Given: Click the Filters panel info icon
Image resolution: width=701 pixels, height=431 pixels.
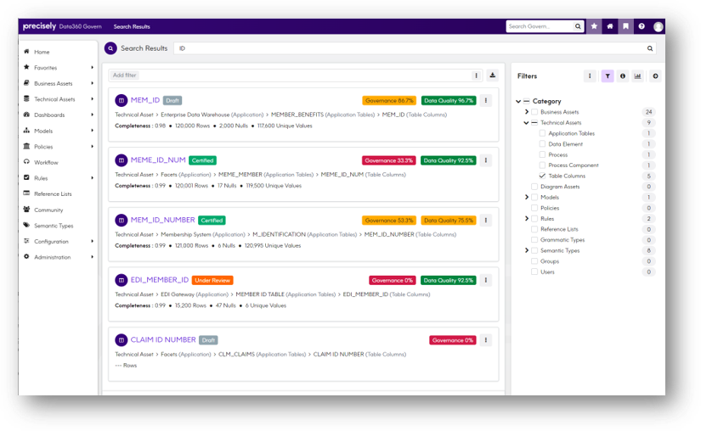Looking at the screenshot, I should [622, 76].
